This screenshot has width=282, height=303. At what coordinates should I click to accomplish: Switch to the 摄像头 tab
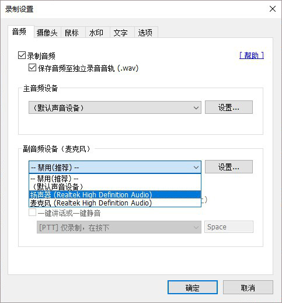tap(47, 33)
